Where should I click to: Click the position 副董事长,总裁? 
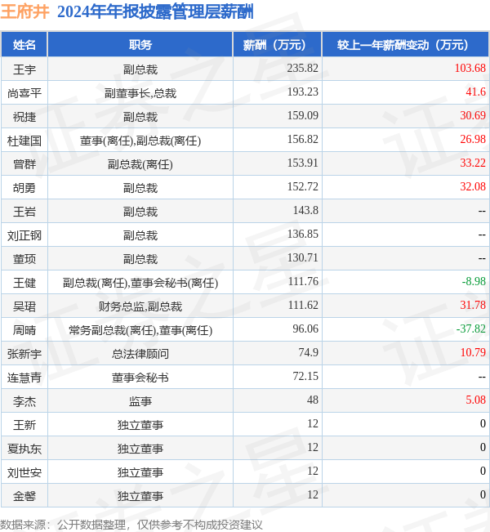(140, 93)
